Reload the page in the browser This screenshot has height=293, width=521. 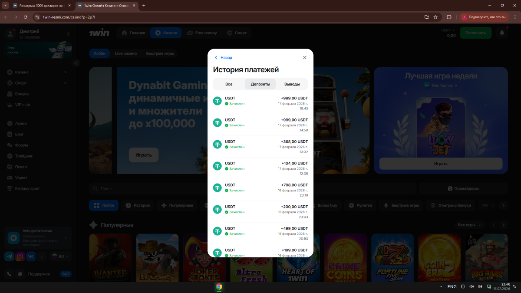(26, 17)
